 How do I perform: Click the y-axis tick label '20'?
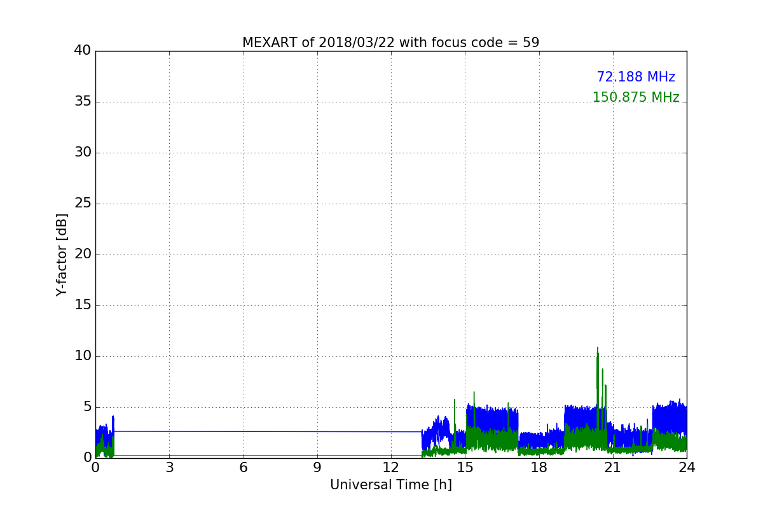pos(83,254)
